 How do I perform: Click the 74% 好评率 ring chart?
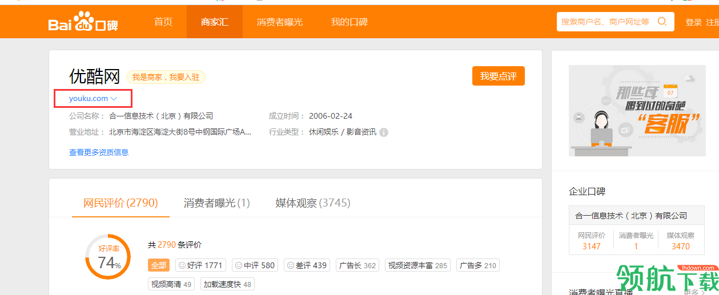[108, 257]
